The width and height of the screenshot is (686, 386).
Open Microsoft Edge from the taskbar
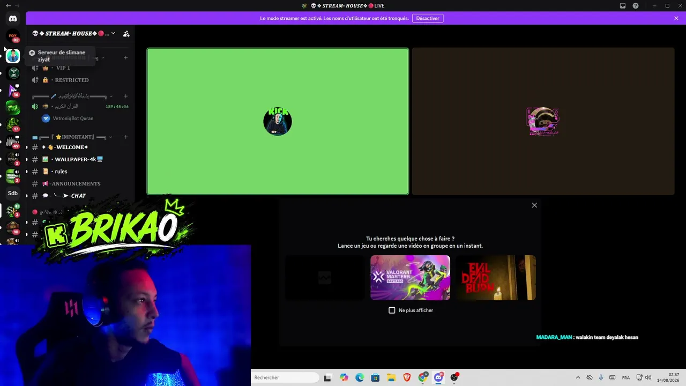pos(360,377)
